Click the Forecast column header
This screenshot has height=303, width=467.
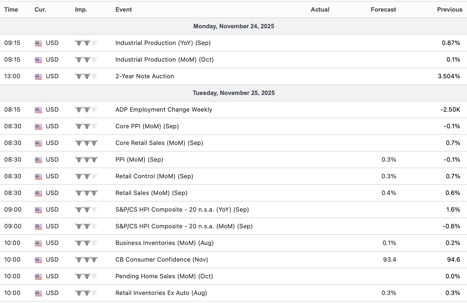383,10
